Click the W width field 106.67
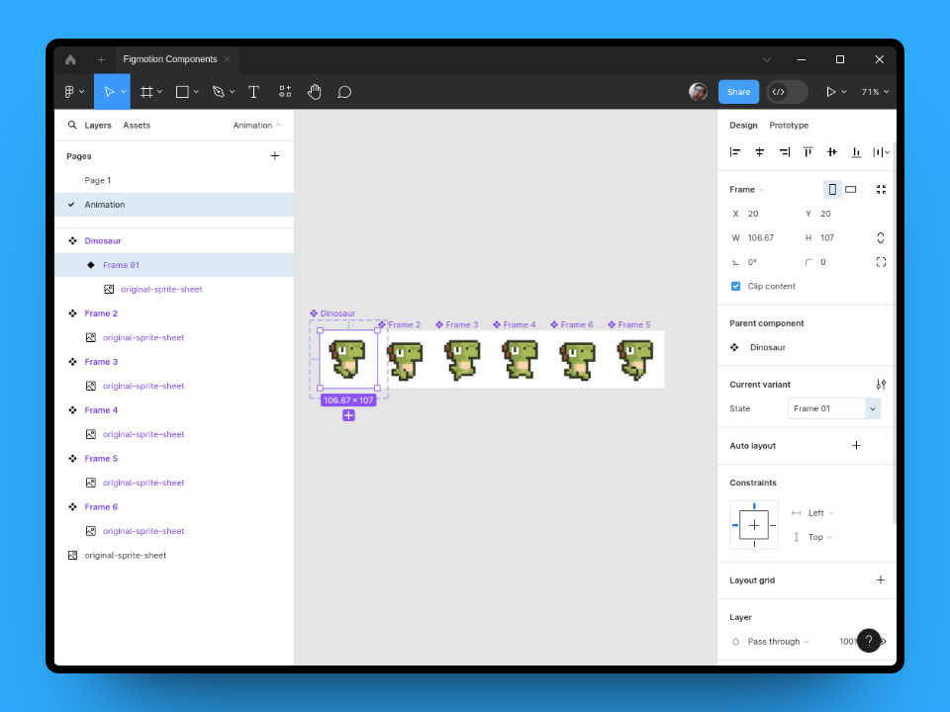Image resolution: width=950 pixels, height=712 pixels. coord(762,238)
